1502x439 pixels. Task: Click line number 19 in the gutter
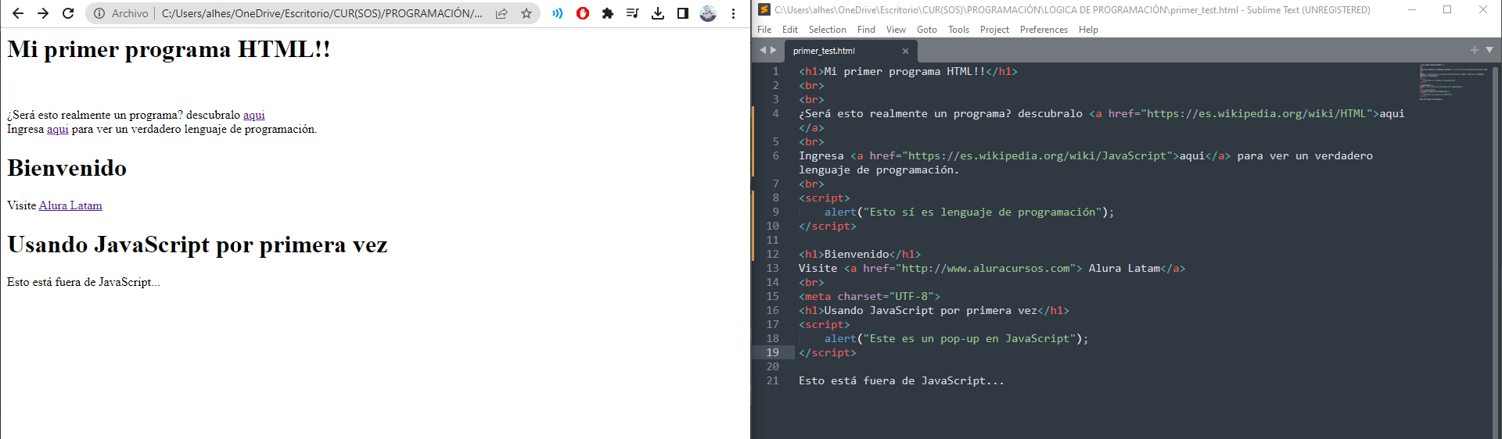[773, 352]
